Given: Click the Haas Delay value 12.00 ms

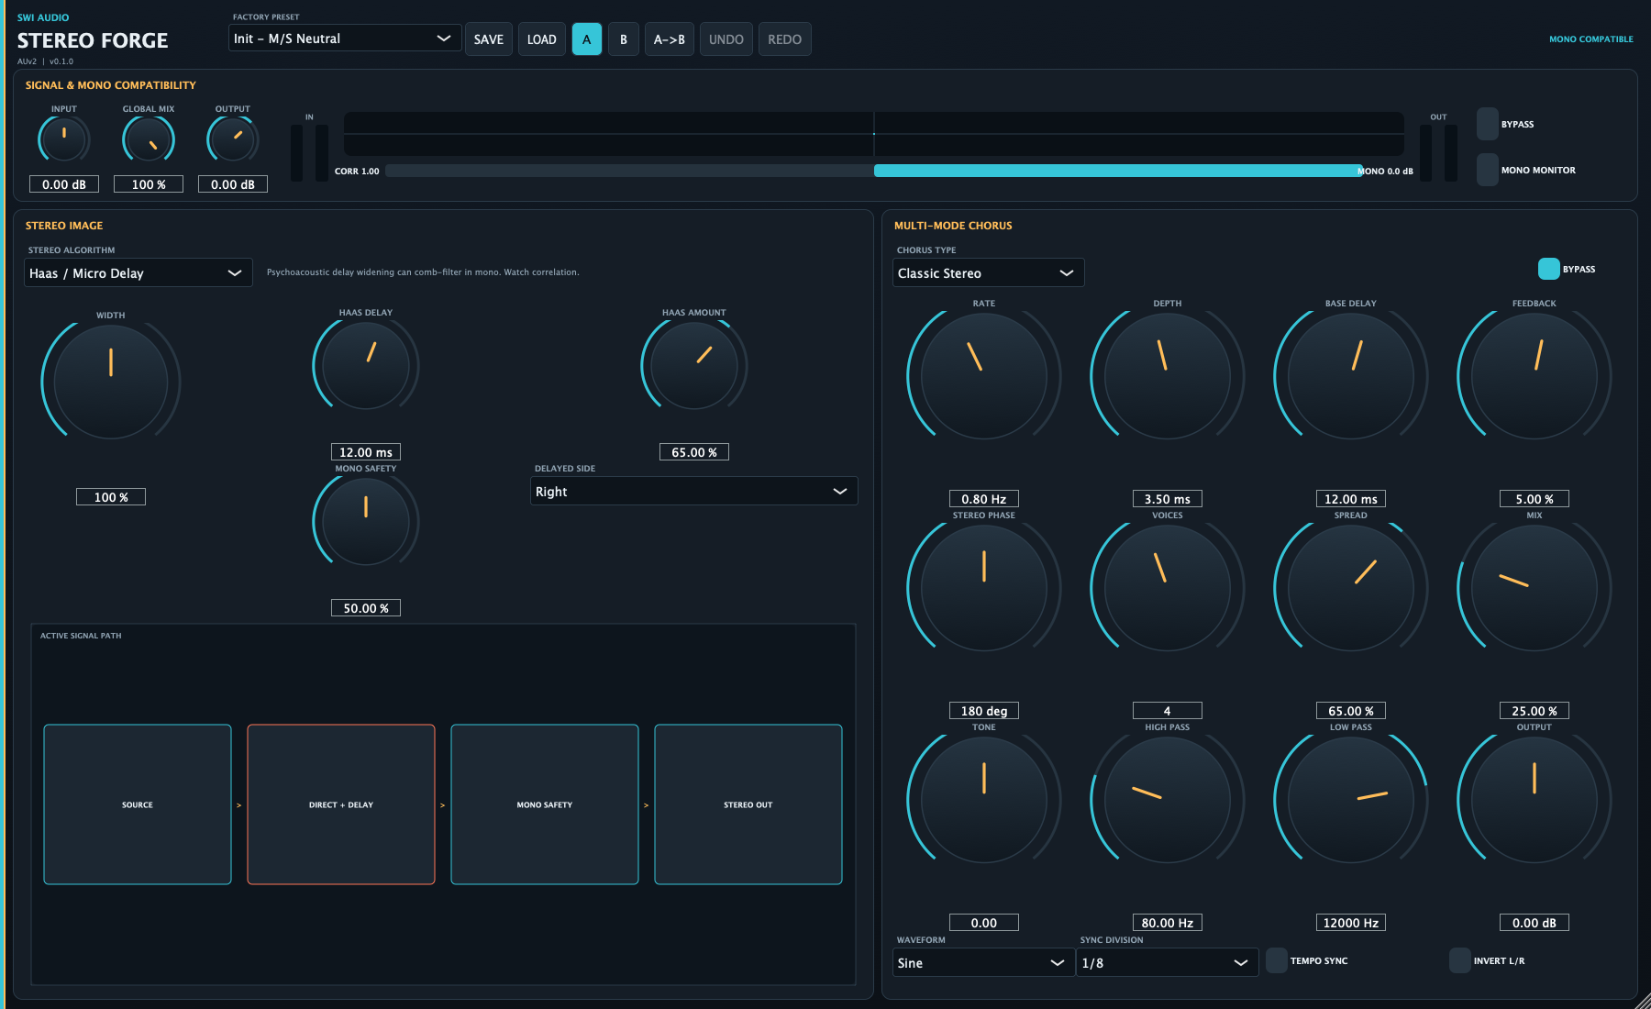Looking at the screenshot, I should 366,452.
